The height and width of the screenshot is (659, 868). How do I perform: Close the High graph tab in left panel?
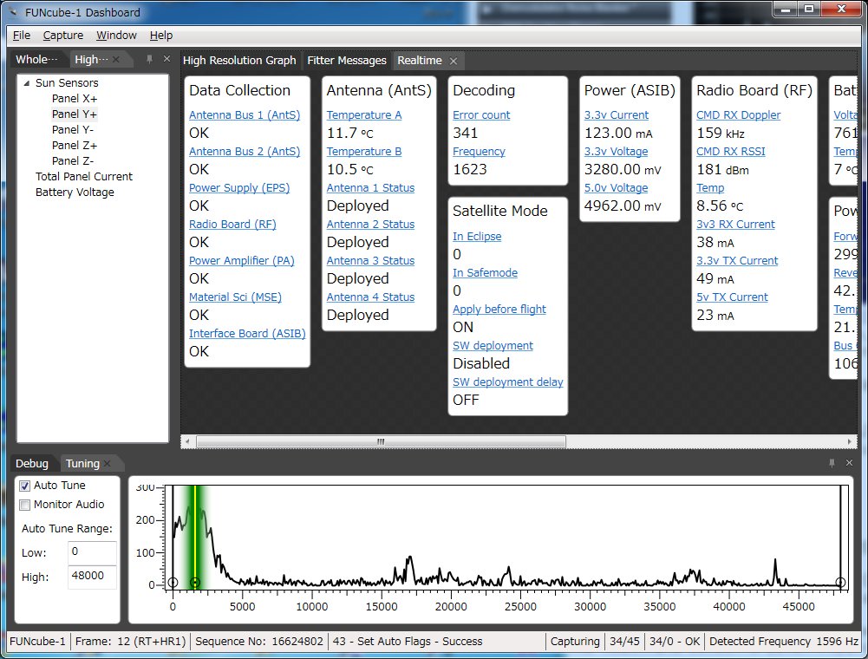(115, 59)
